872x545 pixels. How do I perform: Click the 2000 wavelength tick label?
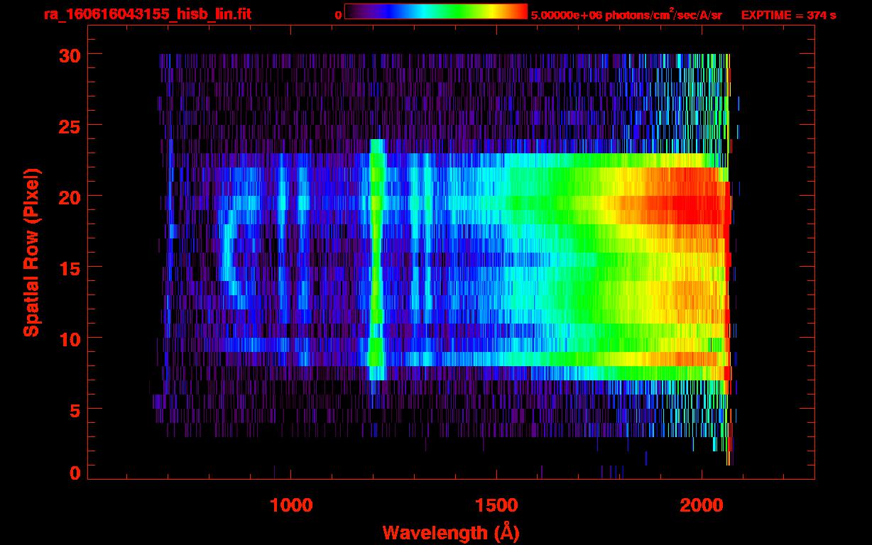(x=702, y=505)
